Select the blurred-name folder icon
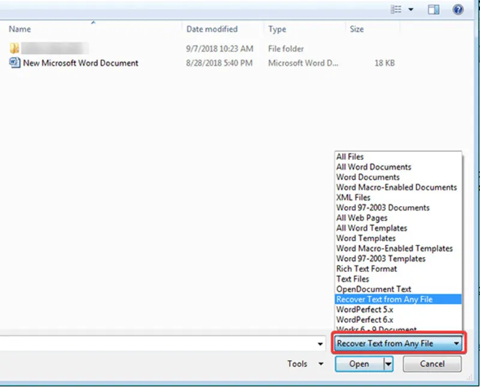The width and height of the screenshot is (480, 387). pyautogui.click(x=15, y=49)
